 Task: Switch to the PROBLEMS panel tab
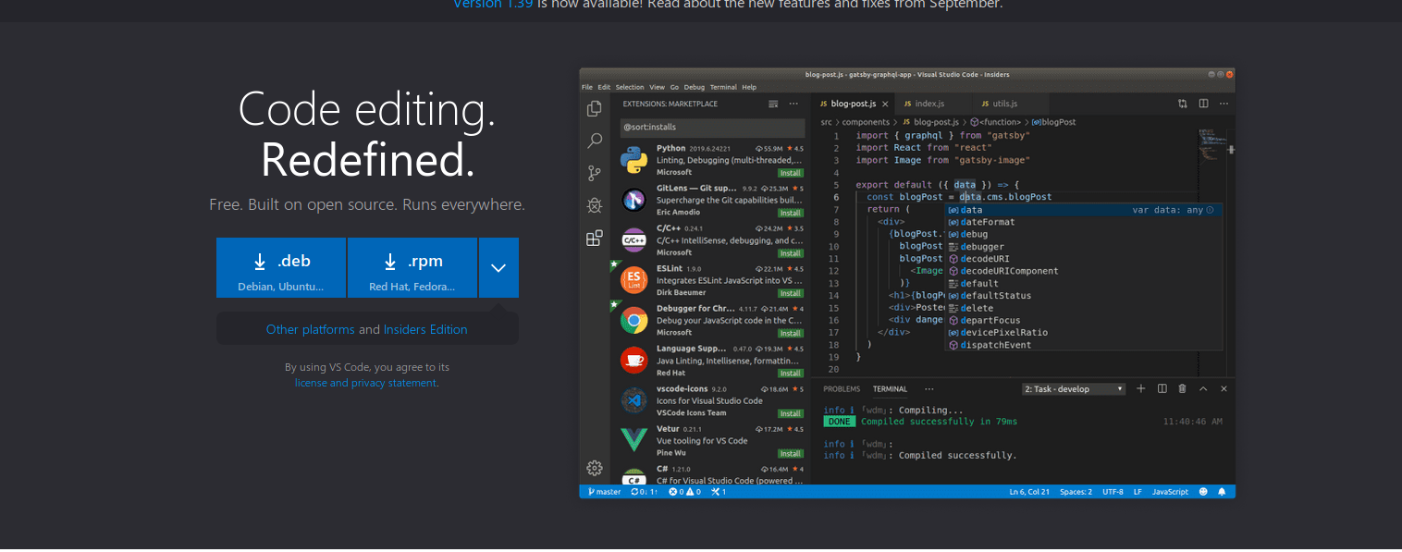pyautogui.click(x=842, y=389)
